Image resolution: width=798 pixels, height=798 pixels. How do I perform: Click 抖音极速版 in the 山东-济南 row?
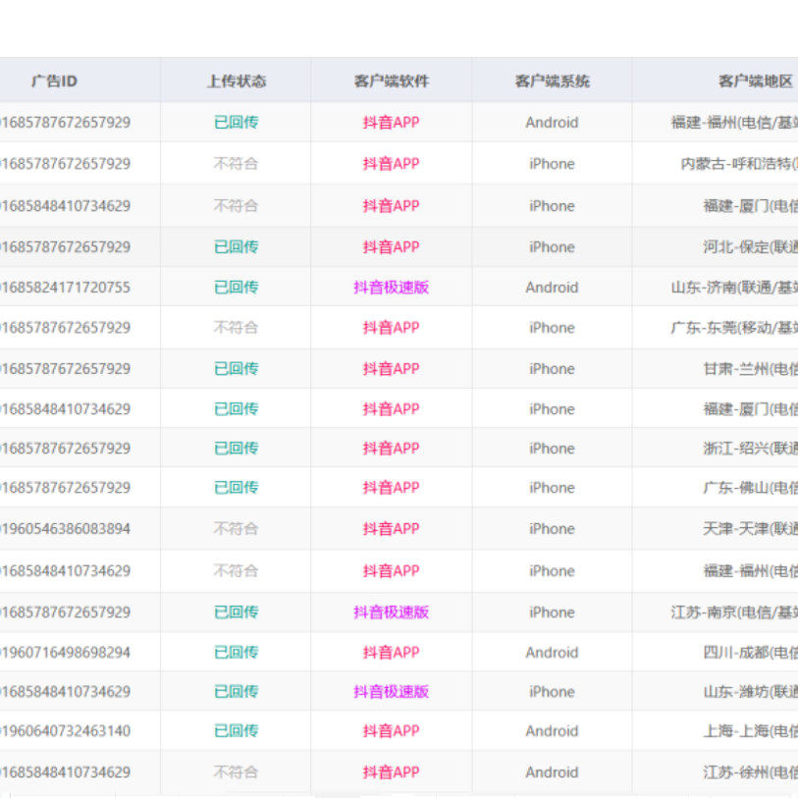[391, 288]
